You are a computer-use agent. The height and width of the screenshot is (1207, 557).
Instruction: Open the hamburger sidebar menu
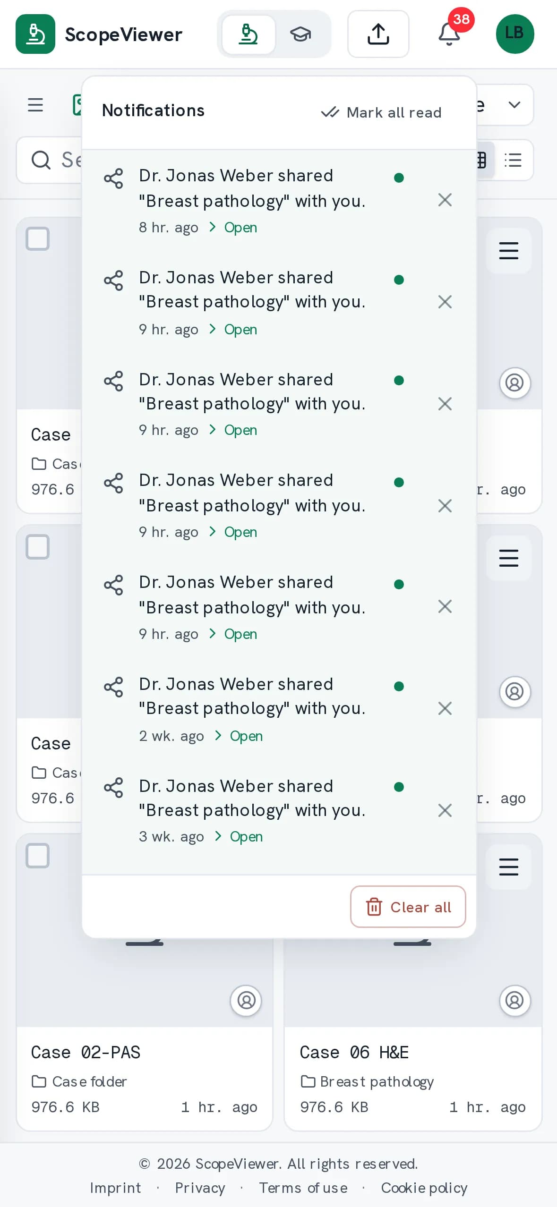tap(35, 105)
